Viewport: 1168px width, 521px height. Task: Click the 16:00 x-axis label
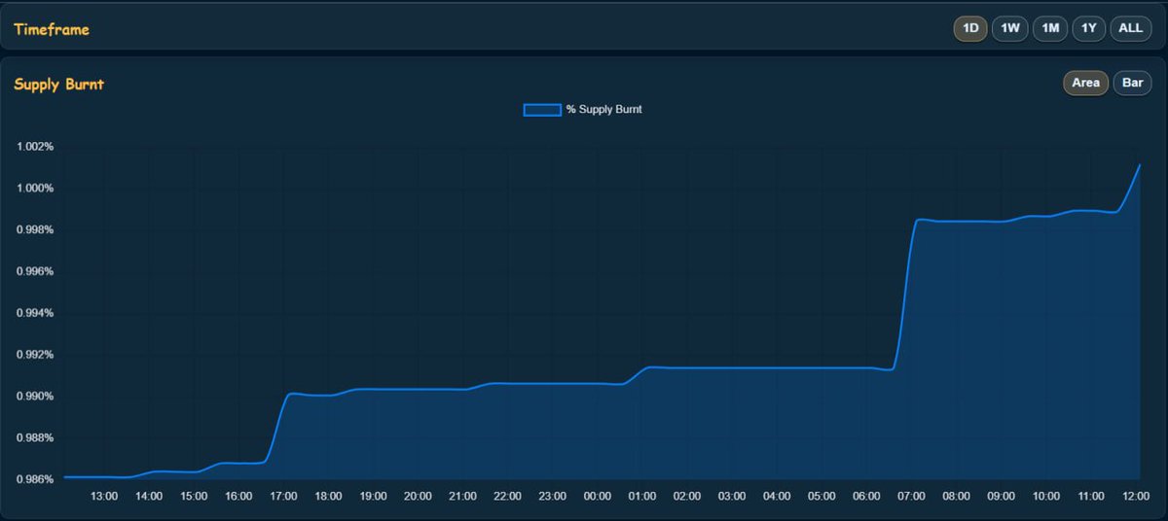pos(238,497)
